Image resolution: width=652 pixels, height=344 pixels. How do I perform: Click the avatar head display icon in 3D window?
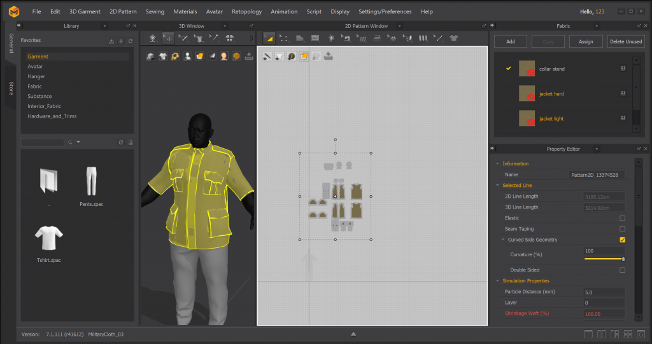[224, 56]
